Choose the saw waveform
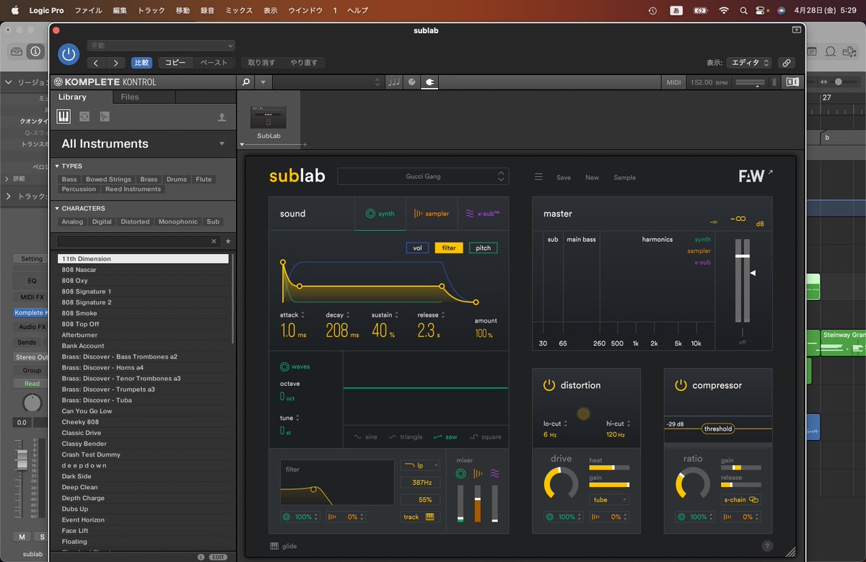Image resolution: width=866 pixels, height=562 pixels. (445, 436)
